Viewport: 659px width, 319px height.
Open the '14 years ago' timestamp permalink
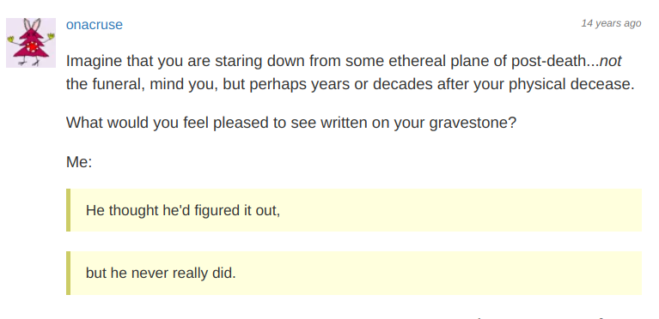(x=611, y=23)
